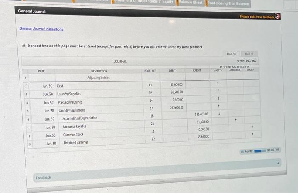The image size is (298, 193).
Task: Click post ref 21 for Accounts Payable
Action: [x=152, y=124]
